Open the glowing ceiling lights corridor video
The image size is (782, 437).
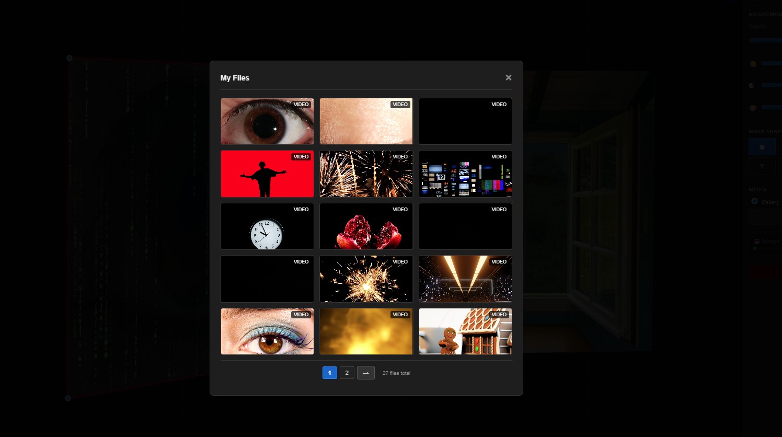[465, 279]
